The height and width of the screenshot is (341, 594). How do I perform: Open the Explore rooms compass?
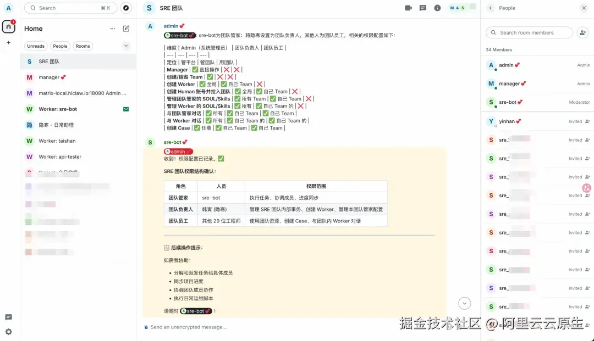(x=127, y=8)
